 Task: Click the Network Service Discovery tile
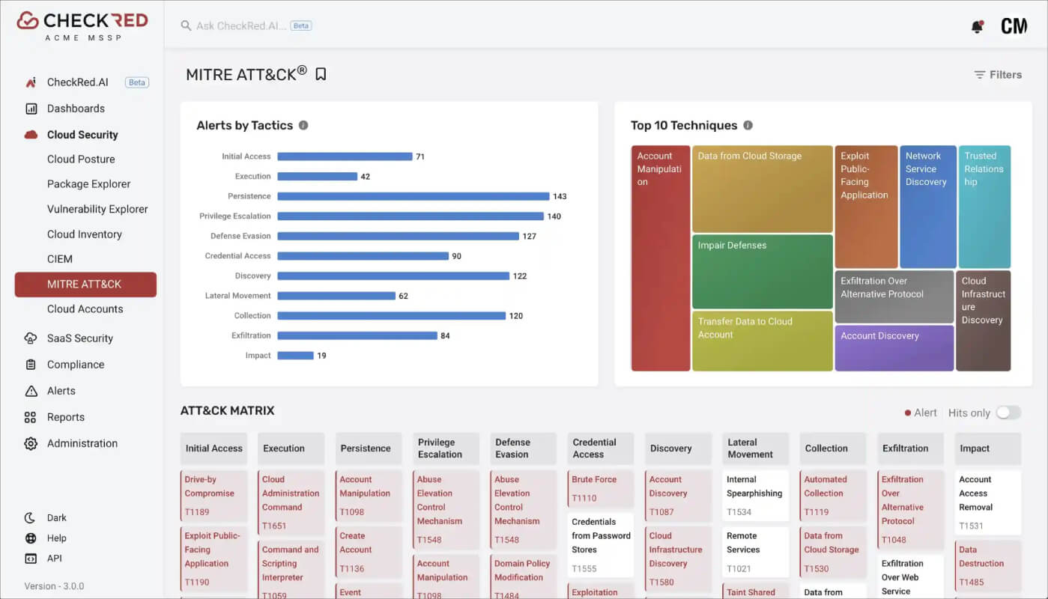point(928,207)
